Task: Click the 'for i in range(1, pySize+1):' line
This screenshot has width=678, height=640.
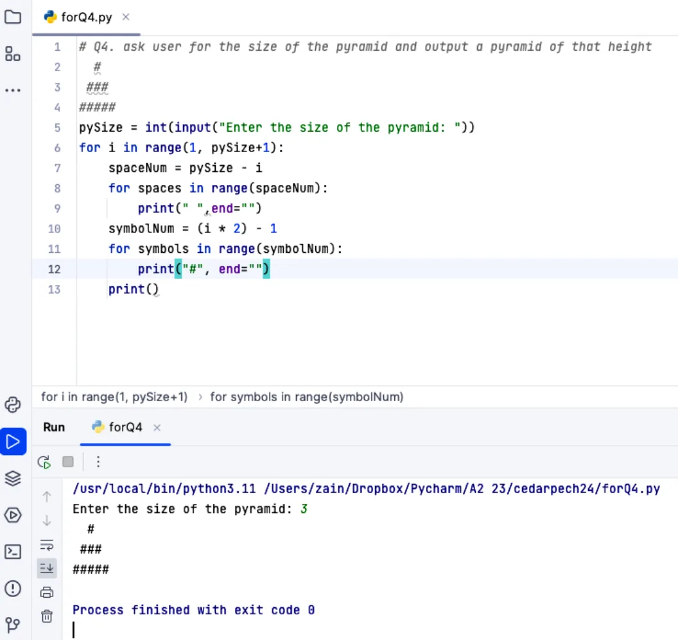Action: (181, 148)
